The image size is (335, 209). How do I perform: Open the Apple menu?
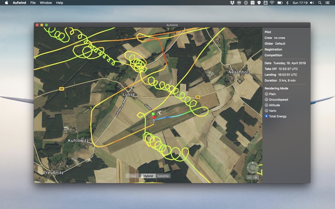pos(6,3)
